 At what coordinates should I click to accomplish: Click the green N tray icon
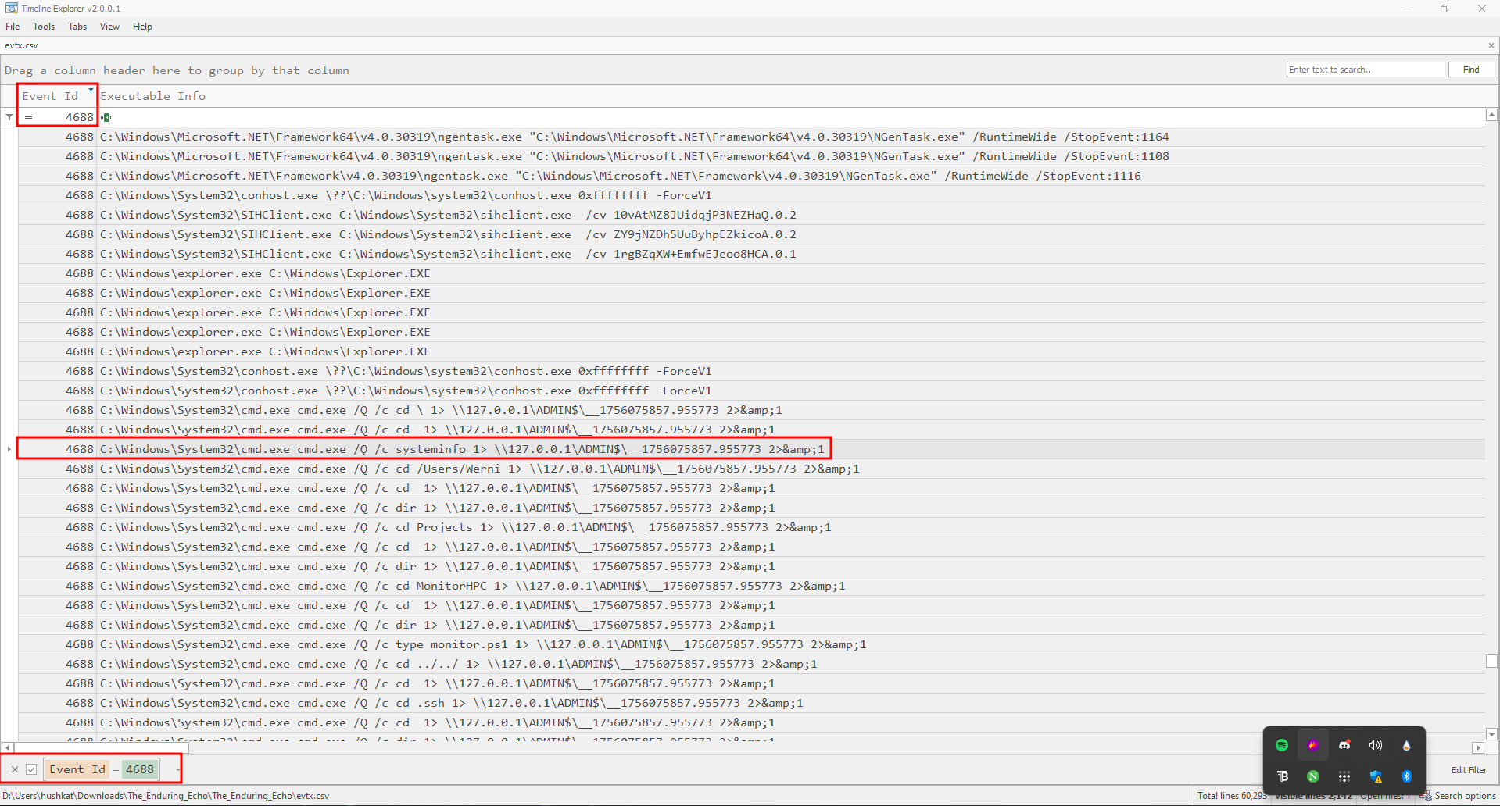point(1313,776)
